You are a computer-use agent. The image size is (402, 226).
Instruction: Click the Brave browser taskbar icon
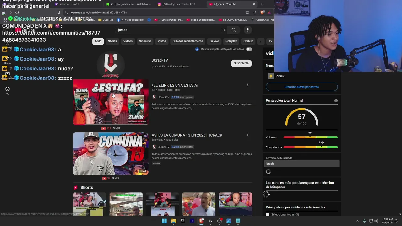point(201,221)
